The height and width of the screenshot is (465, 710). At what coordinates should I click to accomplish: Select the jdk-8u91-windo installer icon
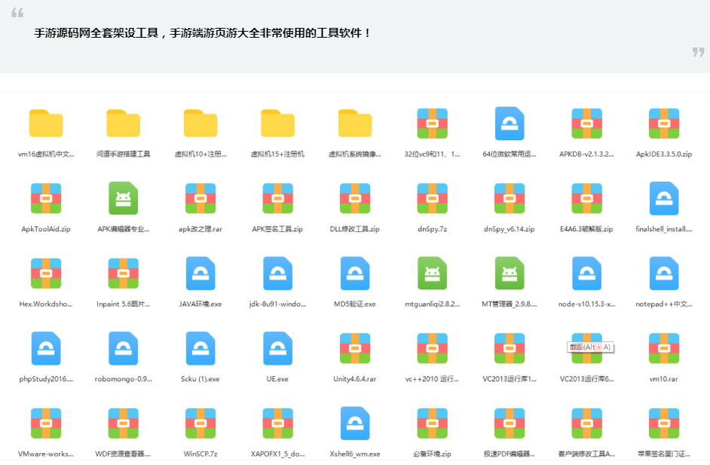277,274
